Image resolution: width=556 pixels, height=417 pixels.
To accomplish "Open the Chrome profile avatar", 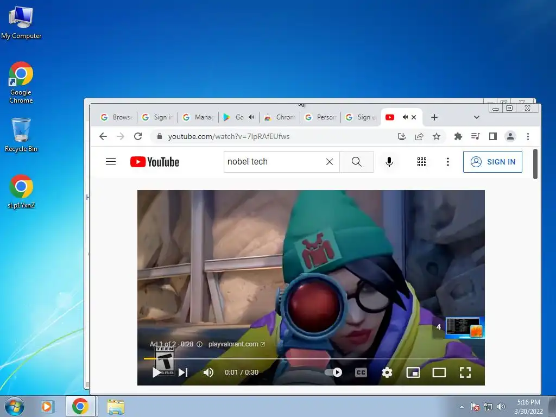I will coord(510,136).
